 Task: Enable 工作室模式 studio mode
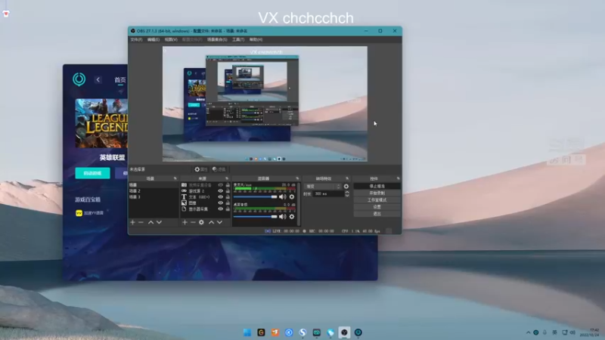(x=377, y=200)
